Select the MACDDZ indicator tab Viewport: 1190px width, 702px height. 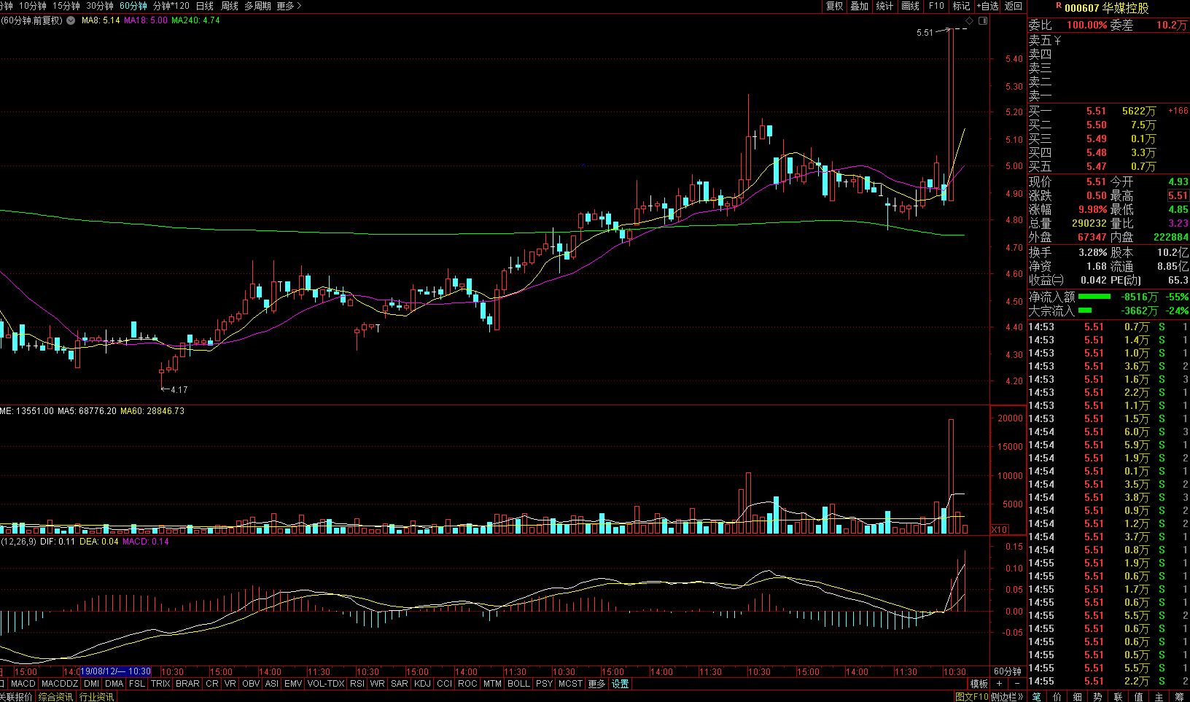[x=60, y=684]
